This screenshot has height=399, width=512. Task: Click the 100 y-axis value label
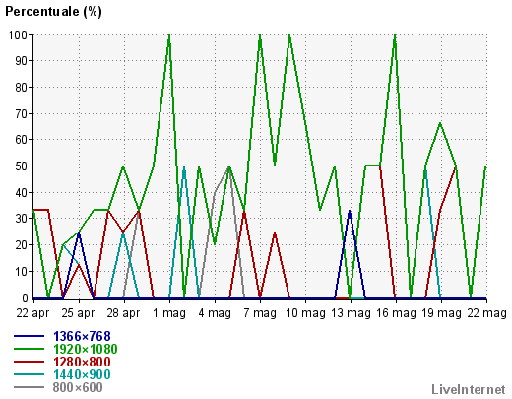point(18,34)
